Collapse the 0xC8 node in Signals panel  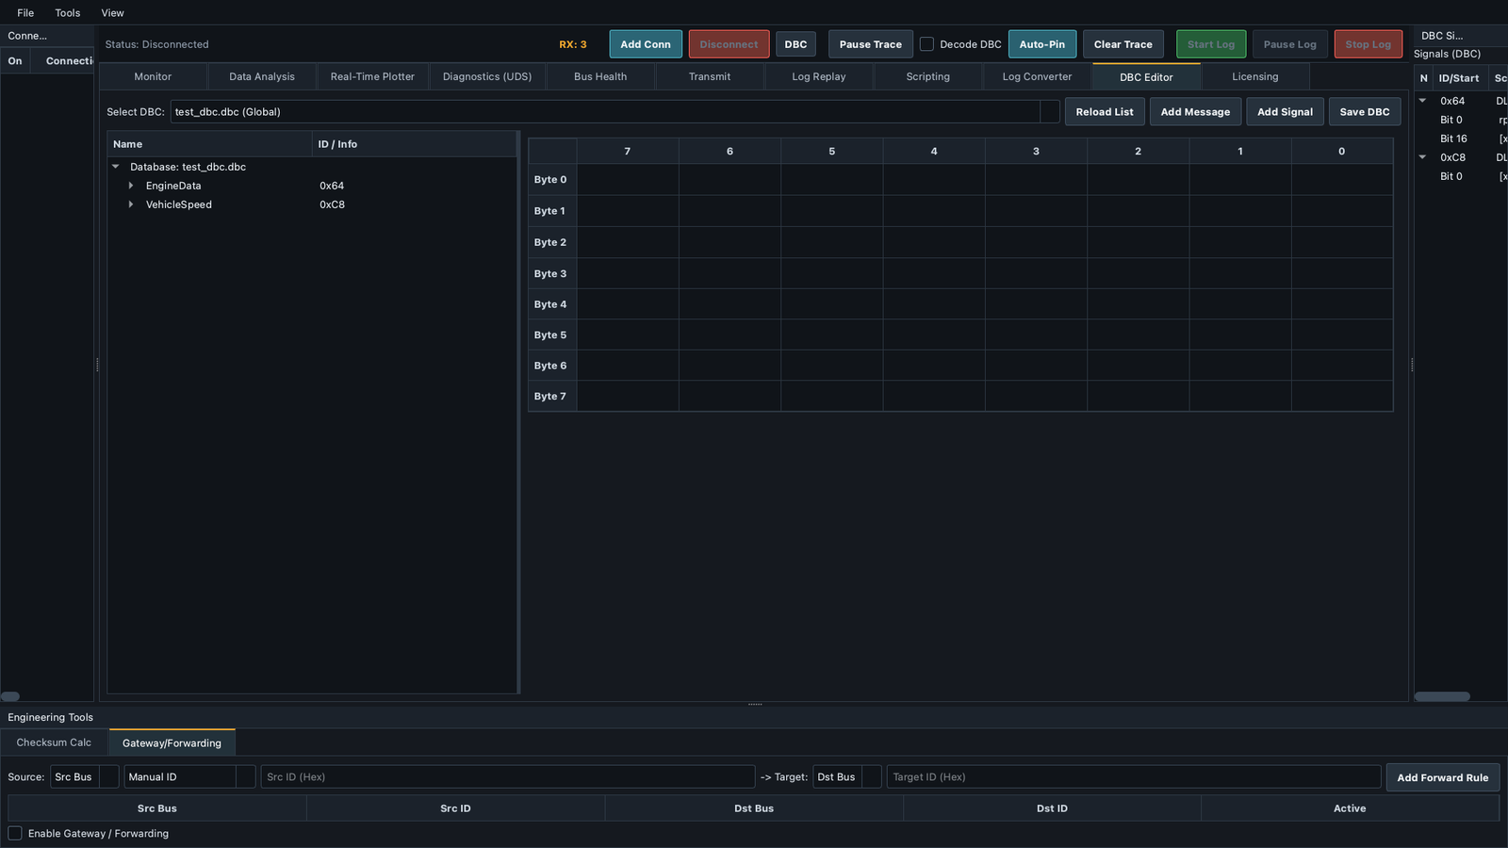[1423, 157]
